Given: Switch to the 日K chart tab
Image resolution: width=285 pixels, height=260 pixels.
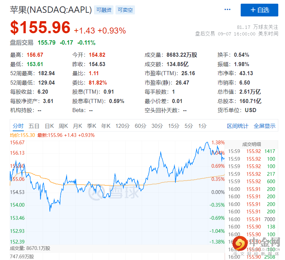Looking at the screenshot, I should pos(49,126).
